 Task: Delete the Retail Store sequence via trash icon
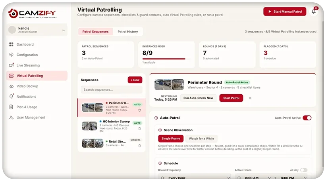139,146
